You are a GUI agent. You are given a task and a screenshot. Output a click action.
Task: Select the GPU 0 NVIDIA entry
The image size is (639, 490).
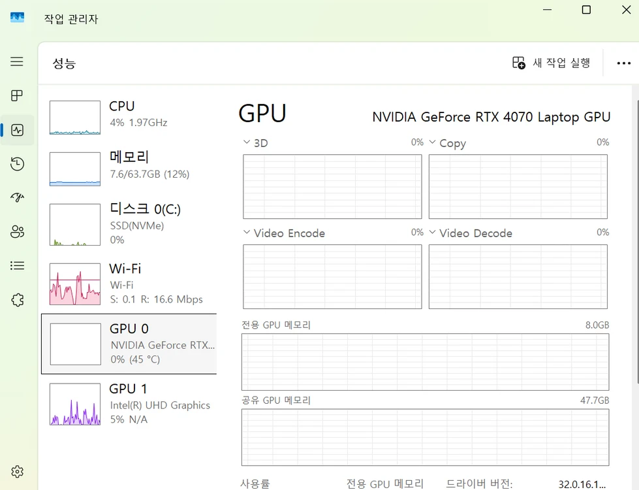coord(129,344)
